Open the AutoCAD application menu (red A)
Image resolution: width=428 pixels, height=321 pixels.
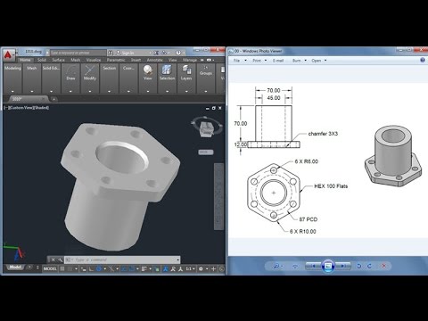point(9,54)
